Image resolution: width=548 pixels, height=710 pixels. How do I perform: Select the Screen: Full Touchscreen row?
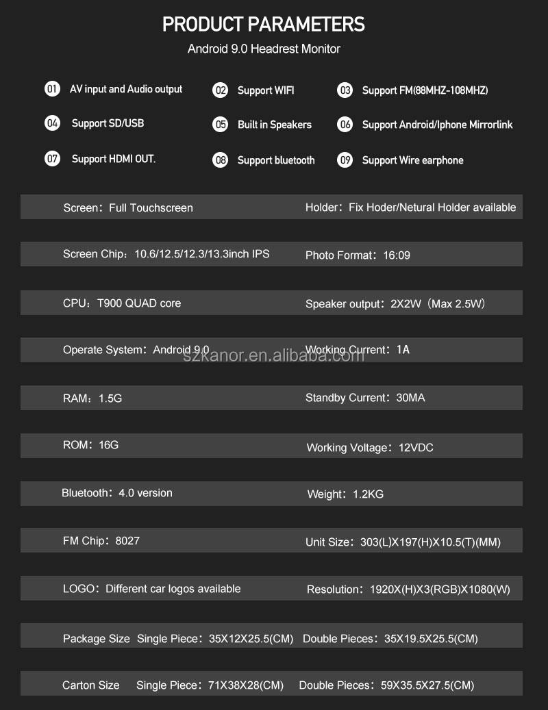click(128, 207)
